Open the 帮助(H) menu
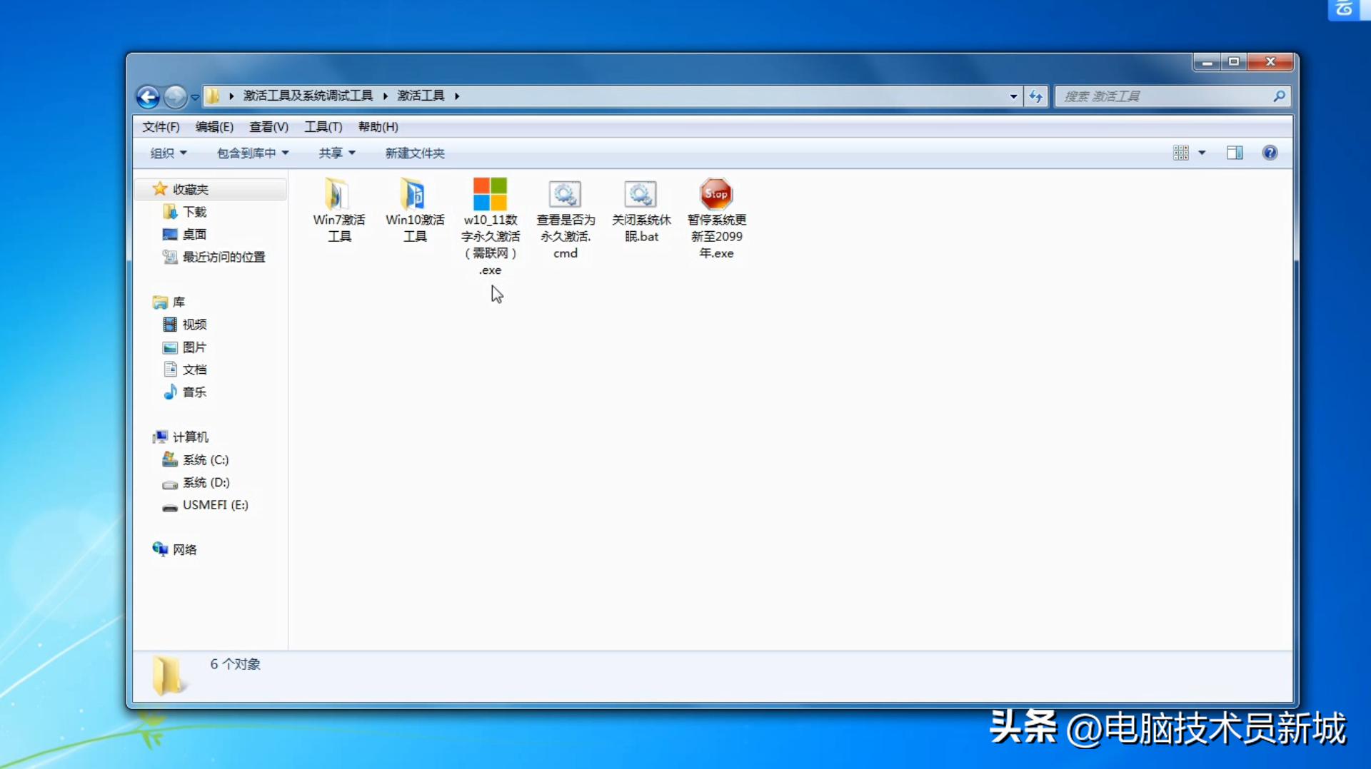The image size is (1371, 769). (x=378, y=126)
